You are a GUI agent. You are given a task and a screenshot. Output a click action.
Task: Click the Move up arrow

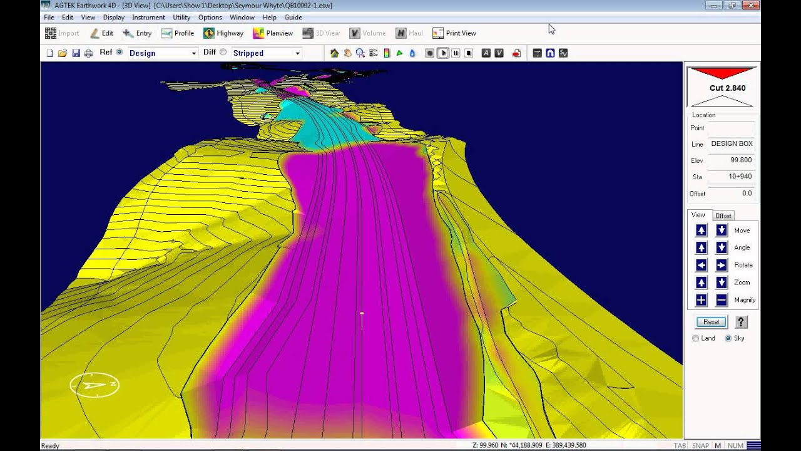pos(702,230)
